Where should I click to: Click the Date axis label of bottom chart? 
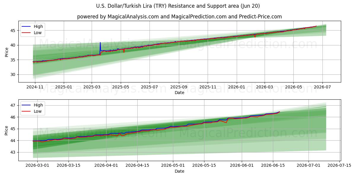click(179, 171)
